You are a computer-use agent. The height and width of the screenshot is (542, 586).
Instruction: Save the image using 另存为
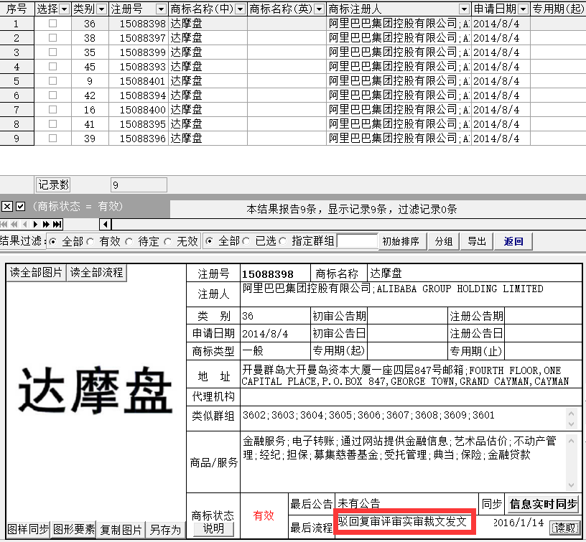click(x=165, y=529)
